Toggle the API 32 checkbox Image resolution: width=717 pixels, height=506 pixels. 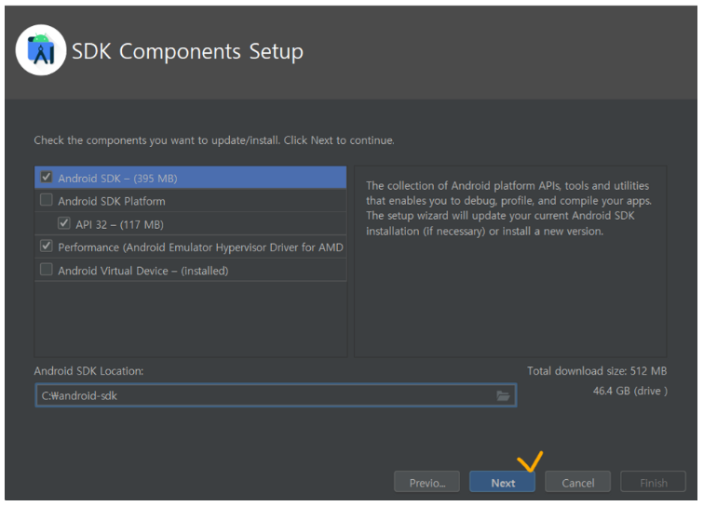click(x=64, y=223)
